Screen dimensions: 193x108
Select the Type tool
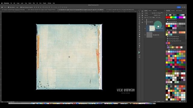139,40
